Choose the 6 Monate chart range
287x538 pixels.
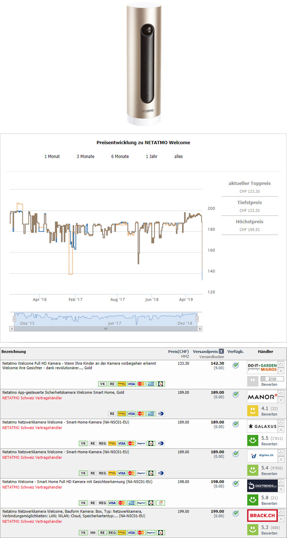pyautogui.click(x=120, y=156)
